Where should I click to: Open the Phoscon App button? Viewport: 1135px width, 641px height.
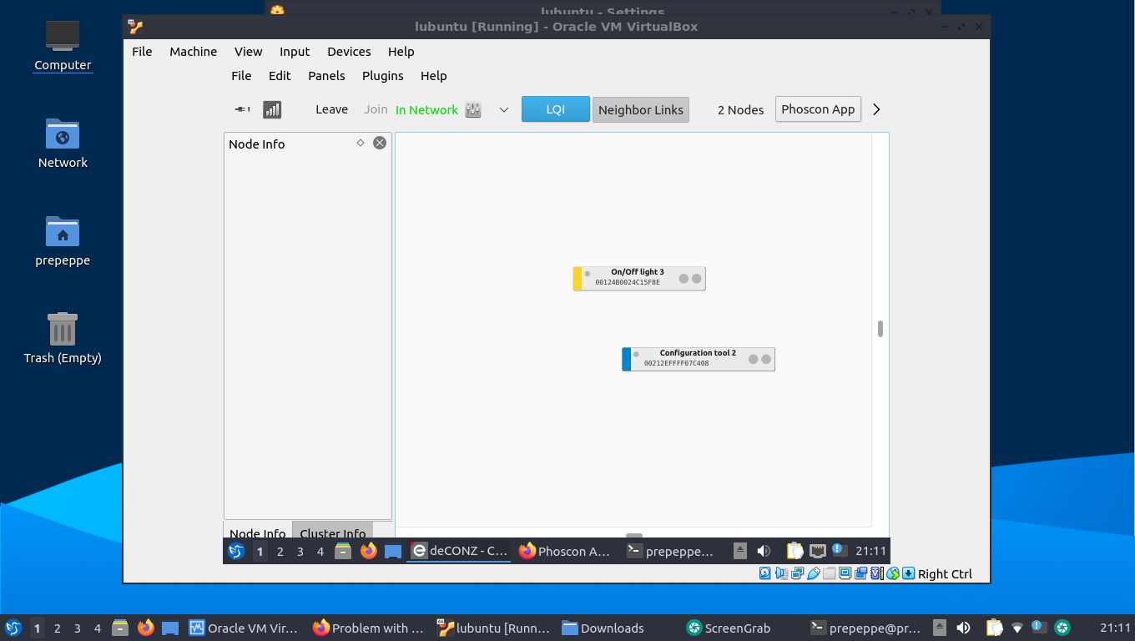pyautogui.click(x=818, y=109)
